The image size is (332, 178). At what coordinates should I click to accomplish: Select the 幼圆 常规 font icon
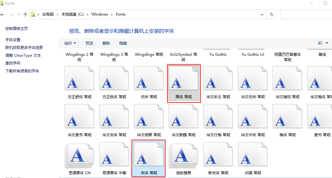coord(253,154)
